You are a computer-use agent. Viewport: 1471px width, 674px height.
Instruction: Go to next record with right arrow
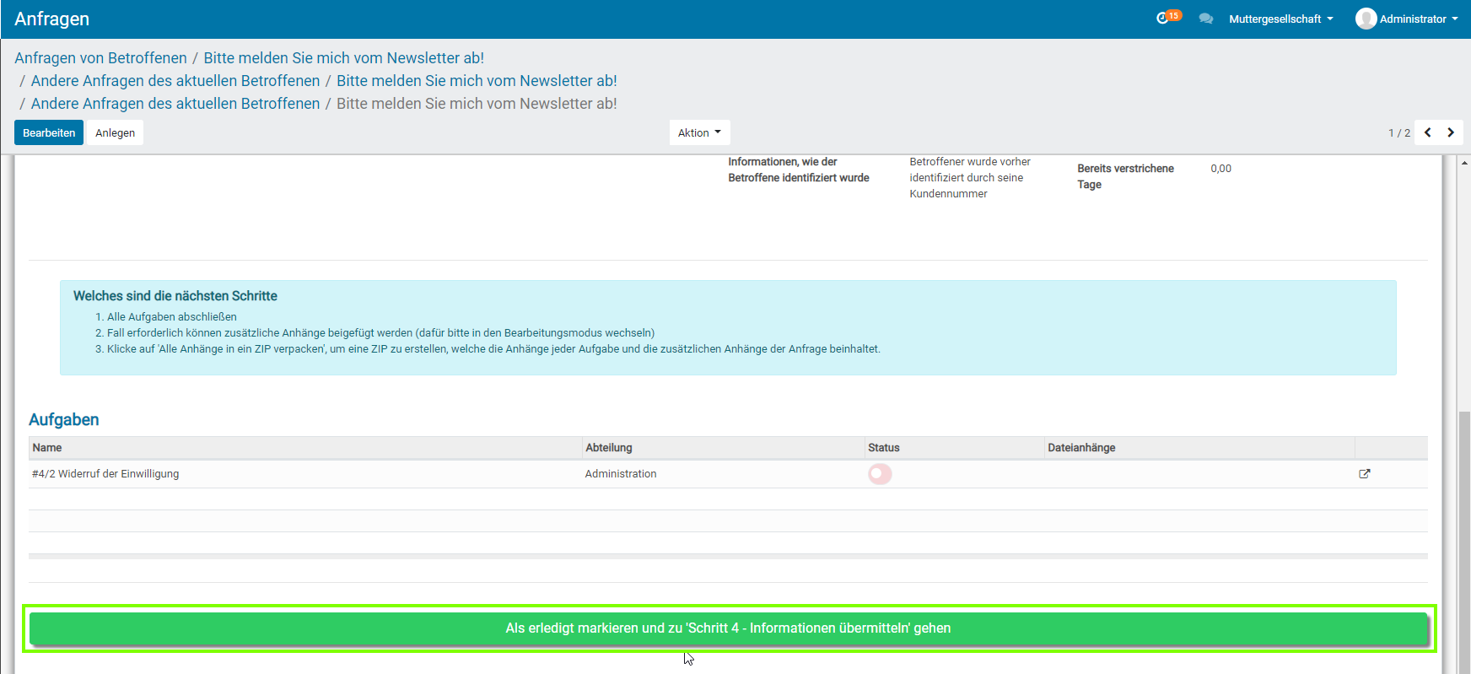point(1451,132)
